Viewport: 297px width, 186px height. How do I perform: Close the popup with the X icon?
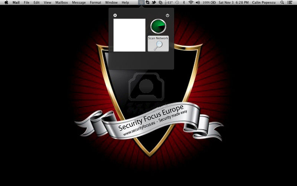tap(115, 15)
